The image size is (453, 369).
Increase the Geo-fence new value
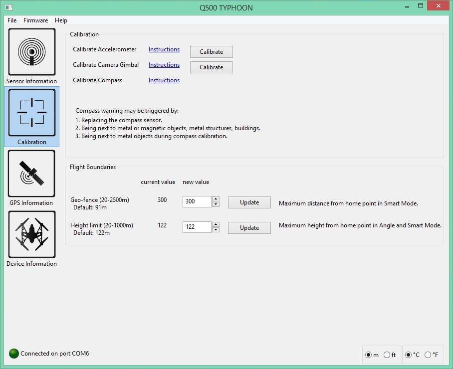tap(216, 199)
